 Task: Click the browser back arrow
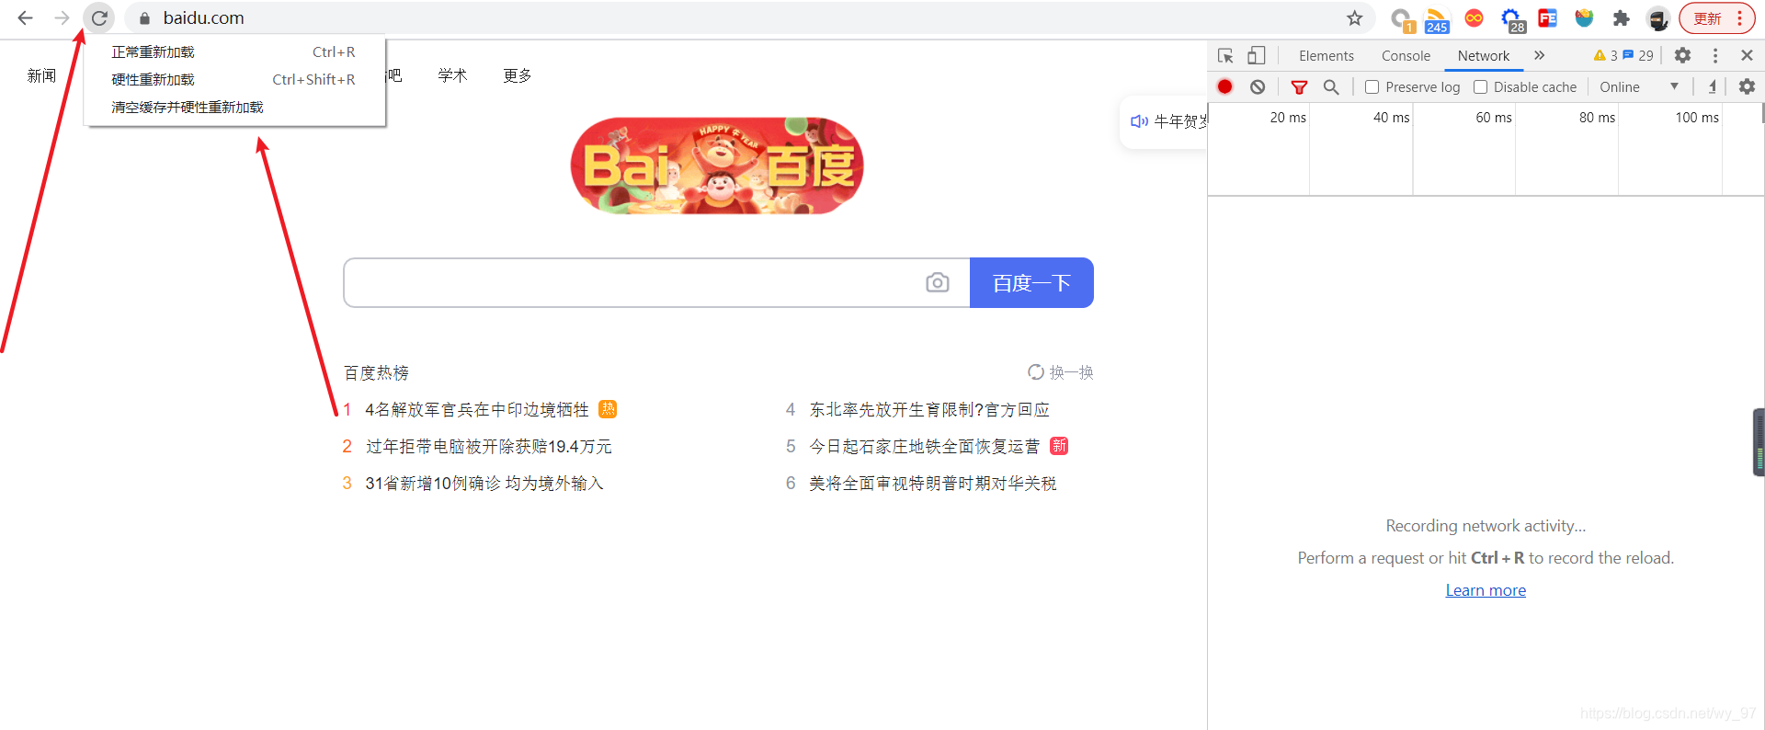pyautogui.click(x=25, y=17)
